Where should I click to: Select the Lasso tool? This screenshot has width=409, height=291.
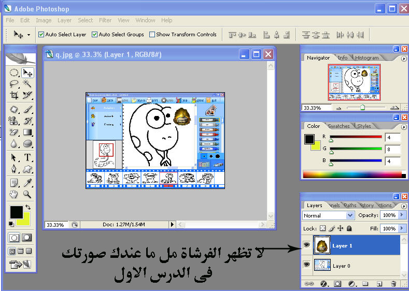tap(14, 84)
